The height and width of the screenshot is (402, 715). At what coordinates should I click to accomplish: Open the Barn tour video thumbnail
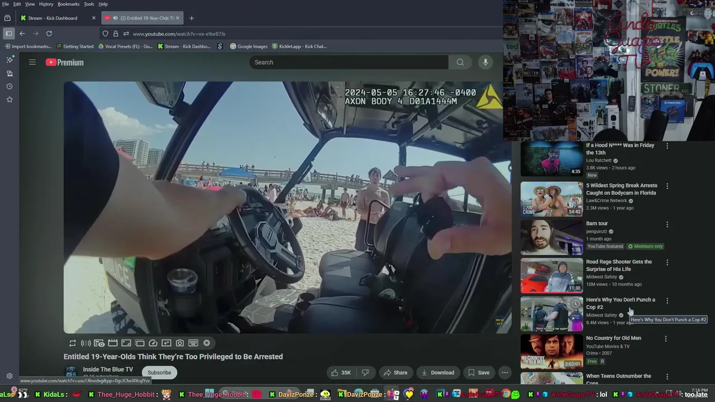[551, 237]
